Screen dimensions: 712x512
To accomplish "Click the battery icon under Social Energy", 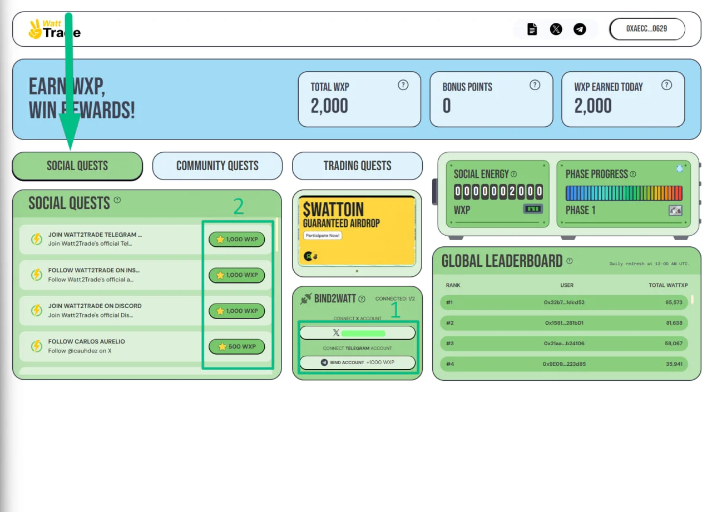I will (x=532, y=210).
